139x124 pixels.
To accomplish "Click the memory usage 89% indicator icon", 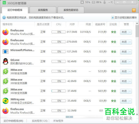I will tap(93, 2).
